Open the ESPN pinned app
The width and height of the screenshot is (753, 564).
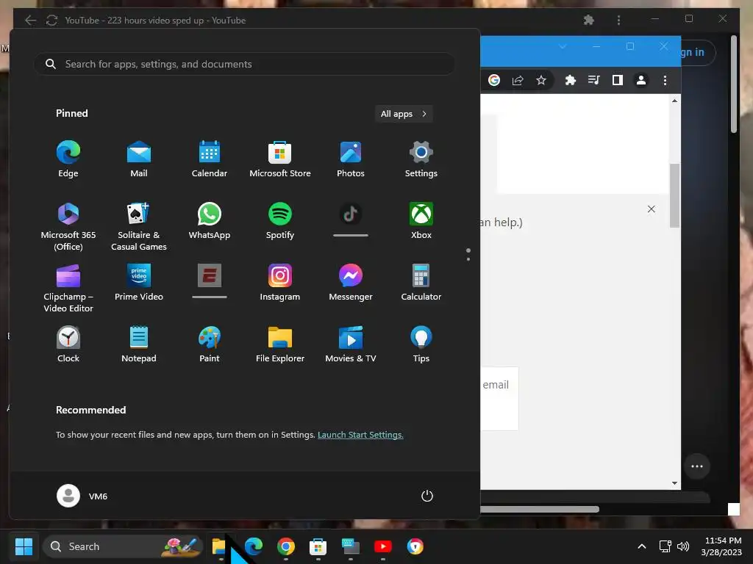pyautogui.click(x=210, y=281)
